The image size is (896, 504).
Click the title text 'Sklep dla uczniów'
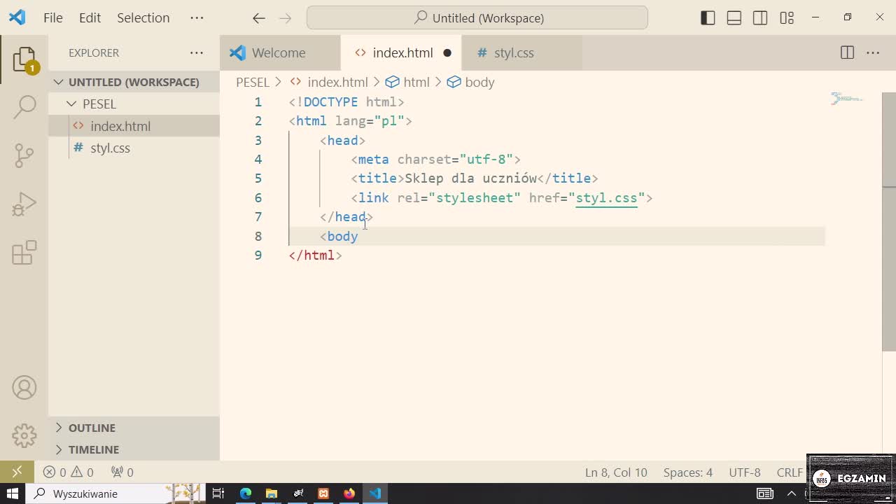click(470, 178)
